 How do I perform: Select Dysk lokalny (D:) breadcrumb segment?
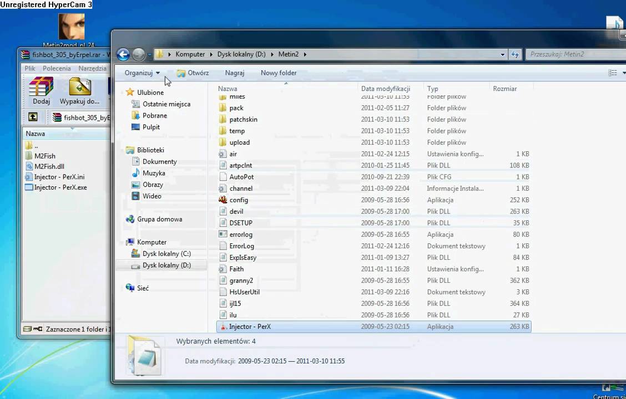pyautogui.click(x=241, y=54)
